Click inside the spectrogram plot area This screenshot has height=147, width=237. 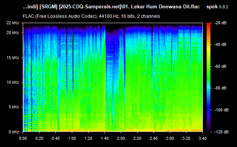113,77
